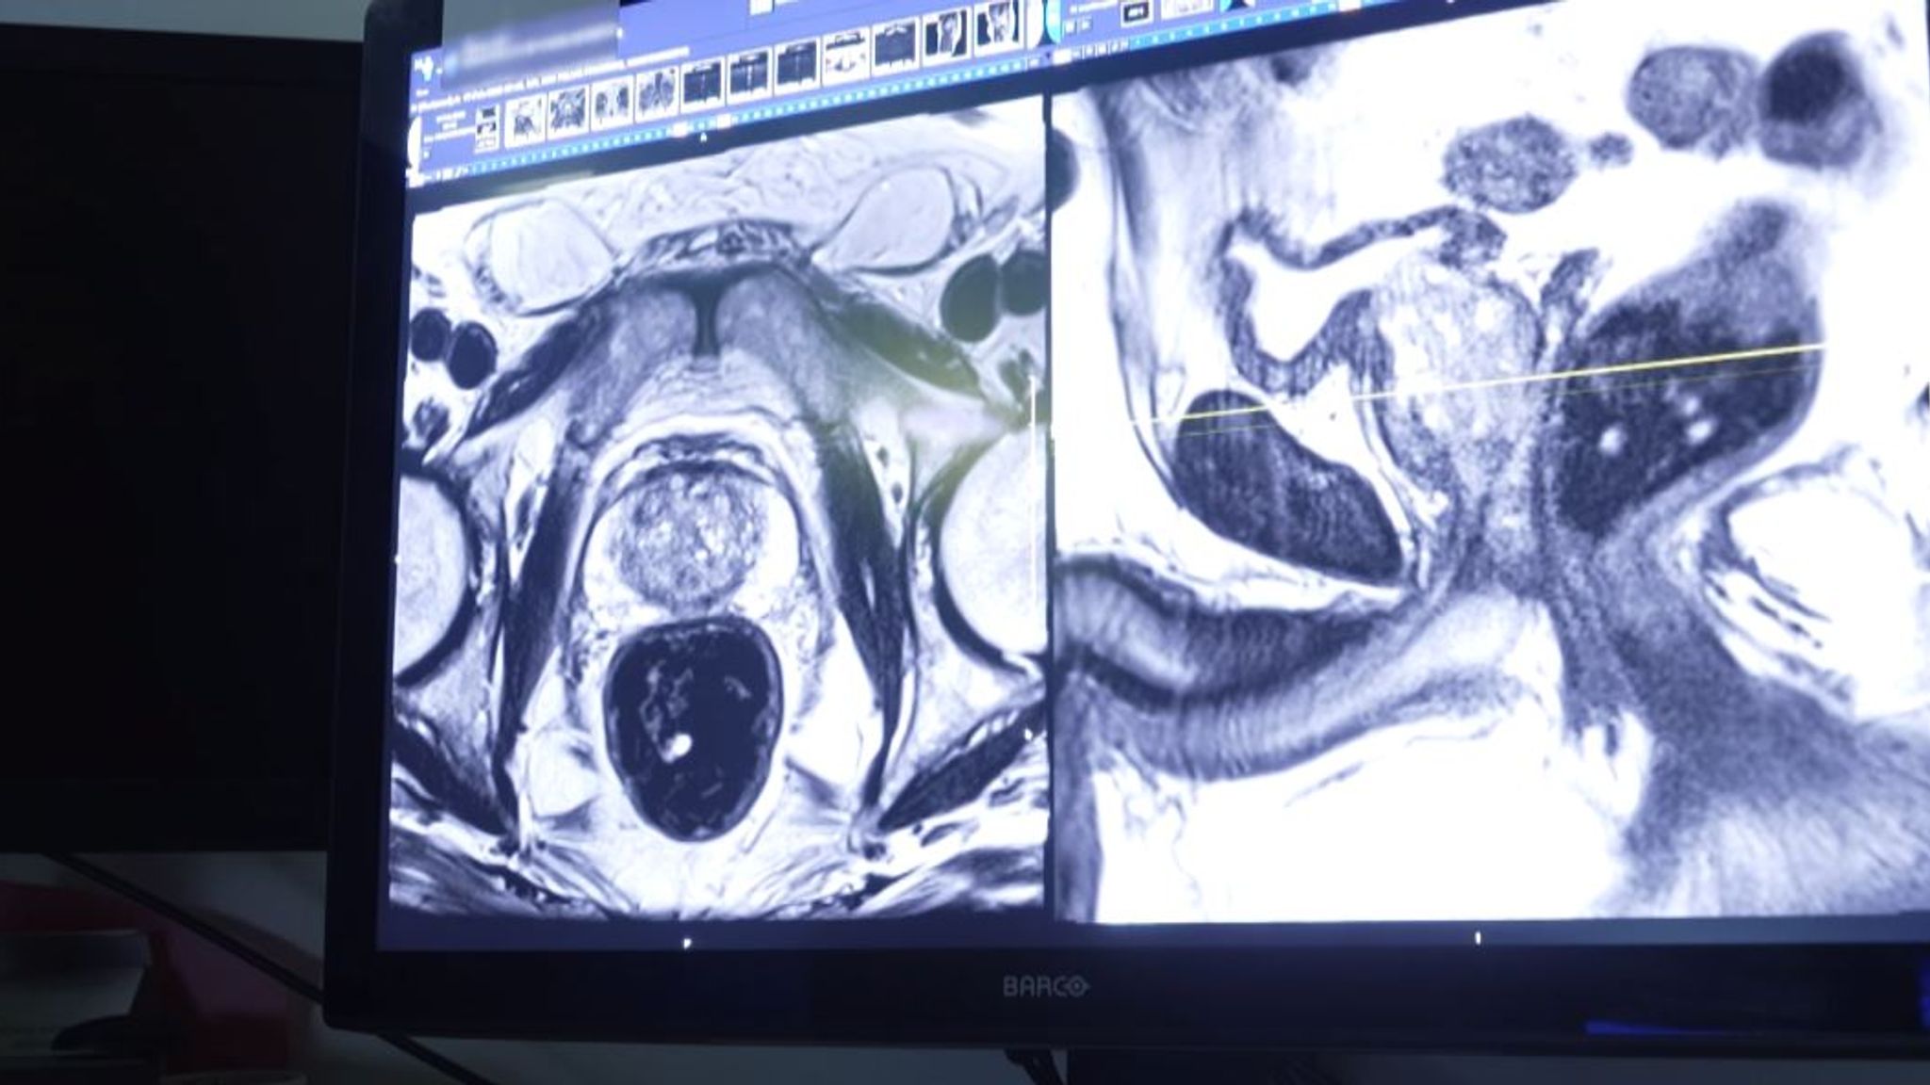Click the black highlighted button in the right toolbar

pos(1136,12)
